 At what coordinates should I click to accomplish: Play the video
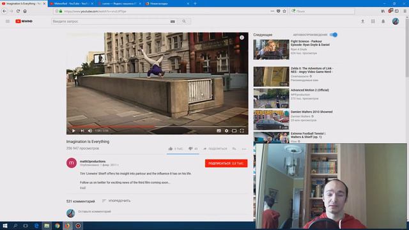coord(73,130)
